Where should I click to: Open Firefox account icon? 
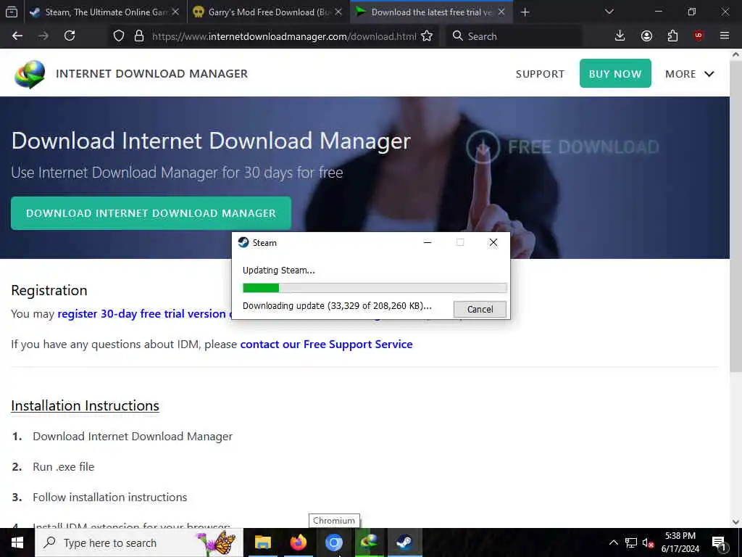(x=646, y=36)
